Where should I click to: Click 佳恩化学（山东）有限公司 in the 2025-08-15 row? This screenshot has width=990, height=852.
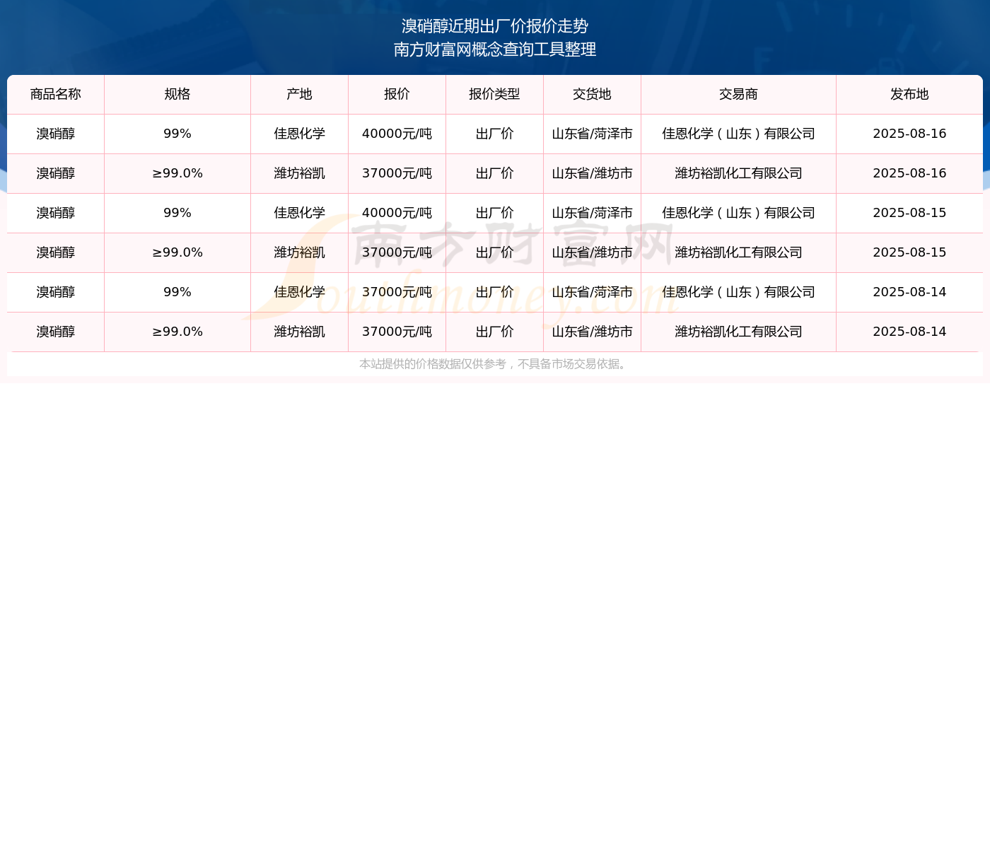[739, 214]
